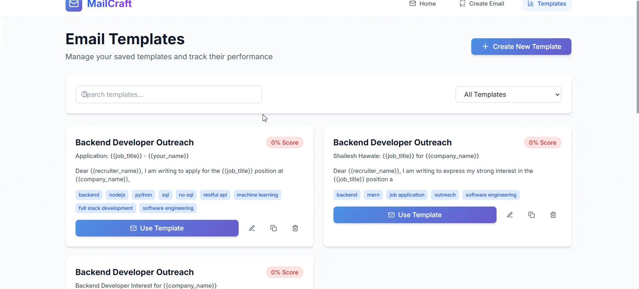Select the nodejs tag

(117, 195)
